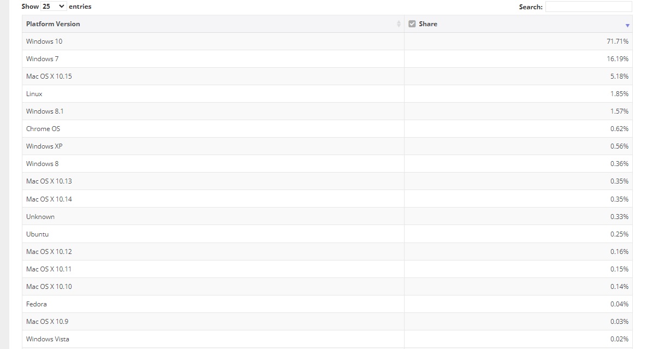The height and width of the screenshot is (349, 647).
Task: Click the 0.36% share value
Action: coord(619,164)
